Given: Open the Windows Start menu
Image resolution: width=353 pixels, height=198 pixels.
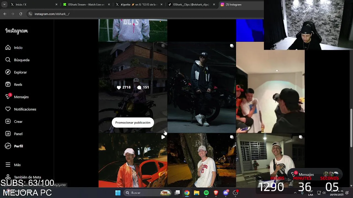Looking at the screenshot, I should [x=118, y=193].
